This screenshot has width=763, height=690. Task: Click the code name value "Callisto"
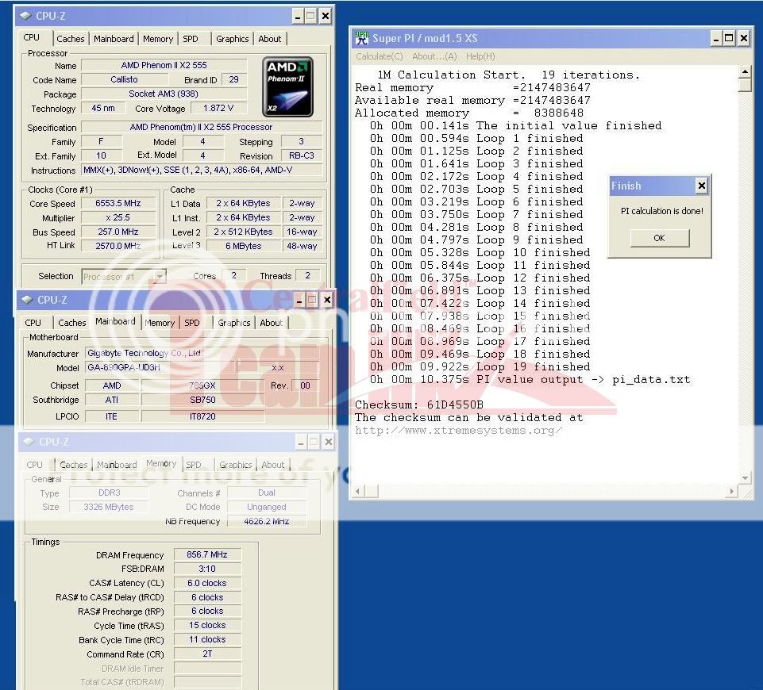click(x=124, y=79)
